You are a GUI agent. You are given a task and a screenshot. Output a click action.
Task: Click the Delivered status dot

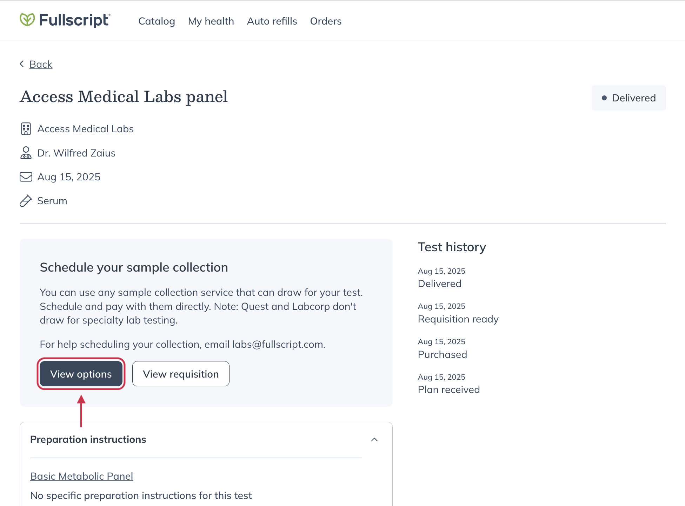coord(604,98)
